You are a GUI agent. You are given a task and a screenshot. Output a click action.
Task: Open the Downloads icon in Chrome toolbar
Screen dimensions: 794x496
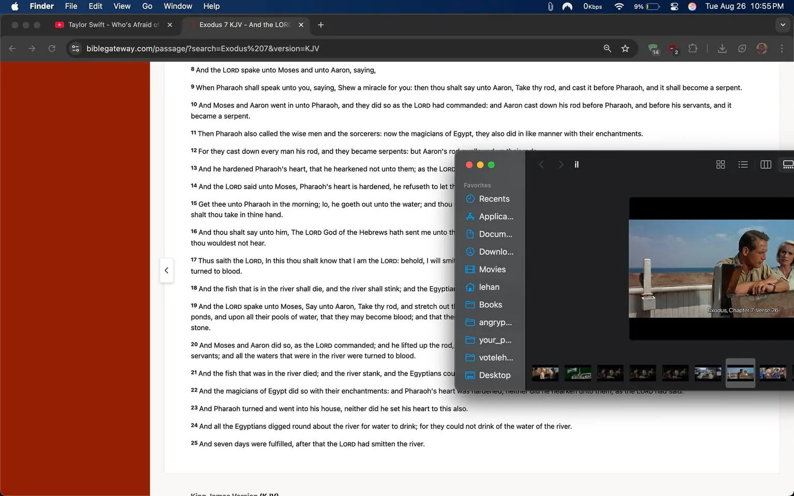[x=722, y=49]
